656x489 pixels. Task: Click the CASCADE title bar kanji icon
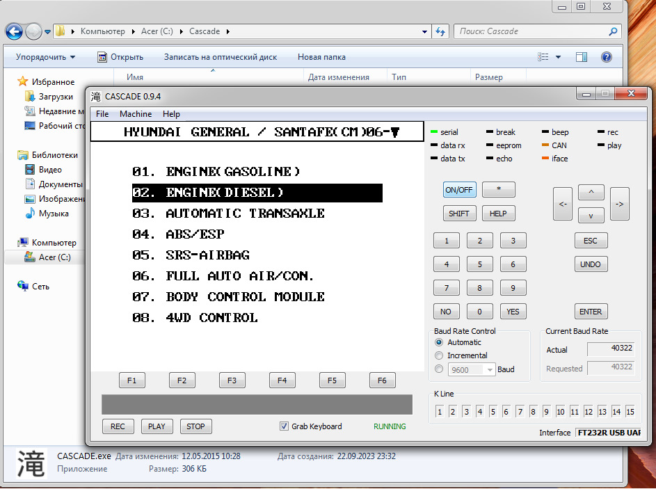tap(96, 97)
